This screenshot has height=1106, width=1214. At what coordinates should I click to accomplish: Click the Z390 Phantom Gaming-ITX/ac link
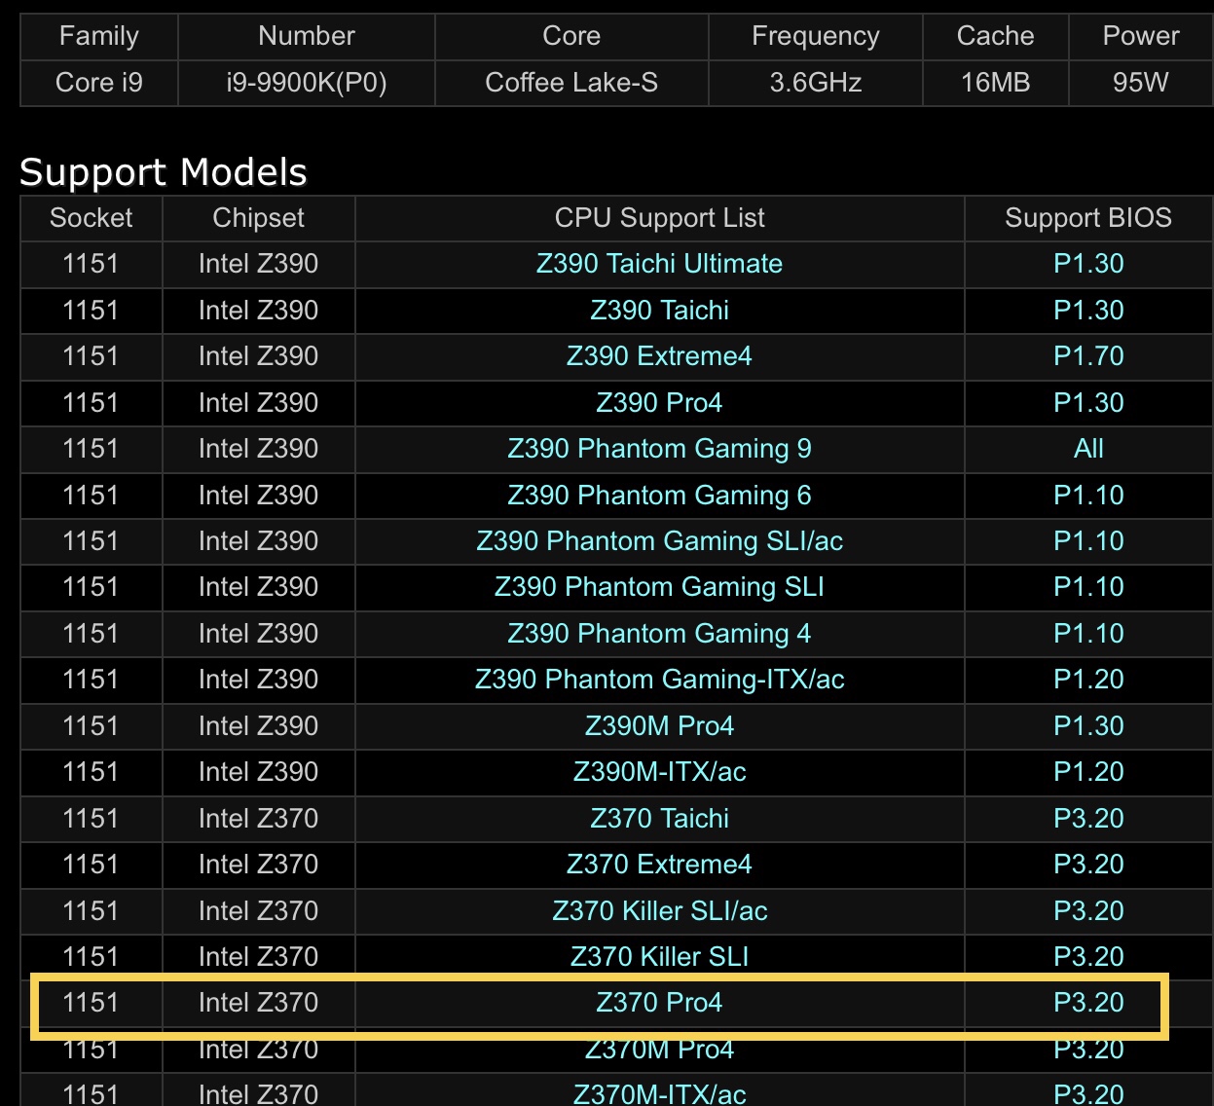pyautogui.click(x=659, y=680)
